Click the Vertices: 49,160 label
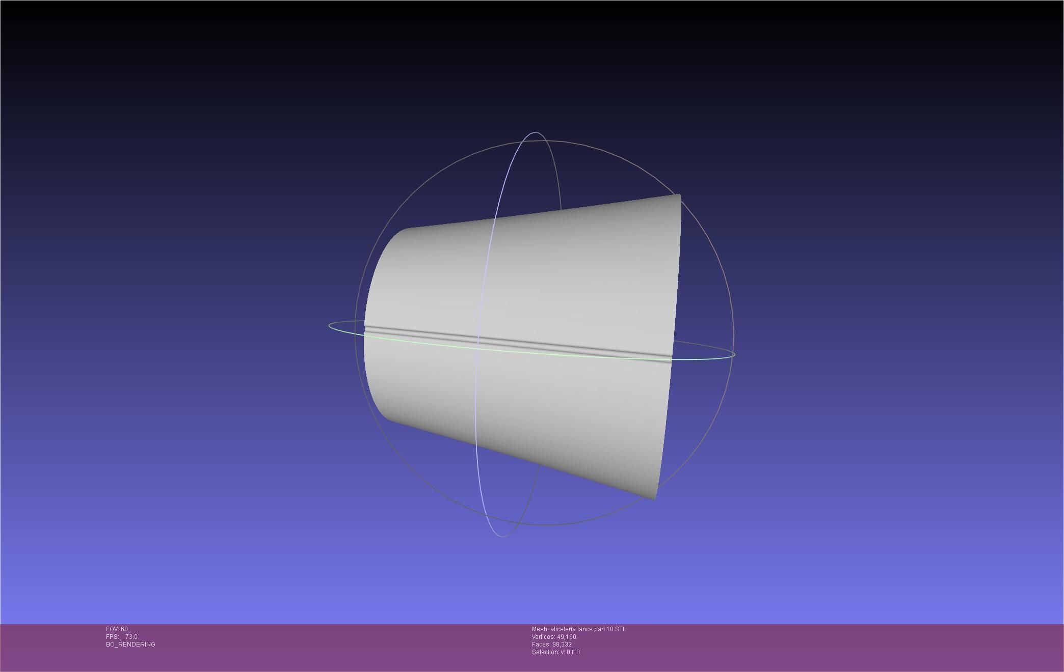This screenshot has width=1064, height=672. (554, 637)
